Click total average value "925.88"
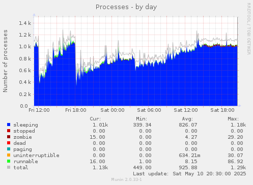 (x=188, y=168)
